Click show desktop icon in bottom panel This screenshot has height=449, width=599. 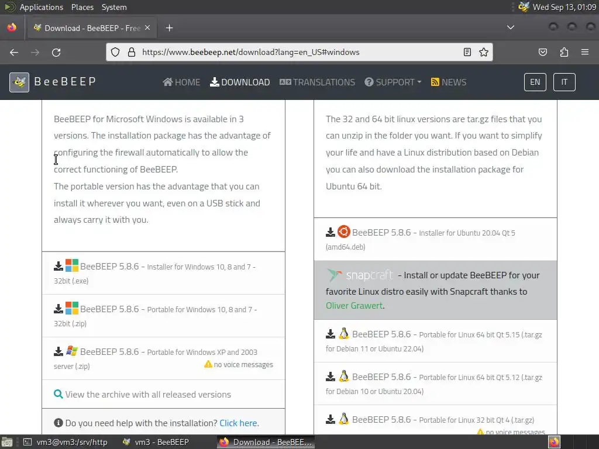tap(7, 442)
